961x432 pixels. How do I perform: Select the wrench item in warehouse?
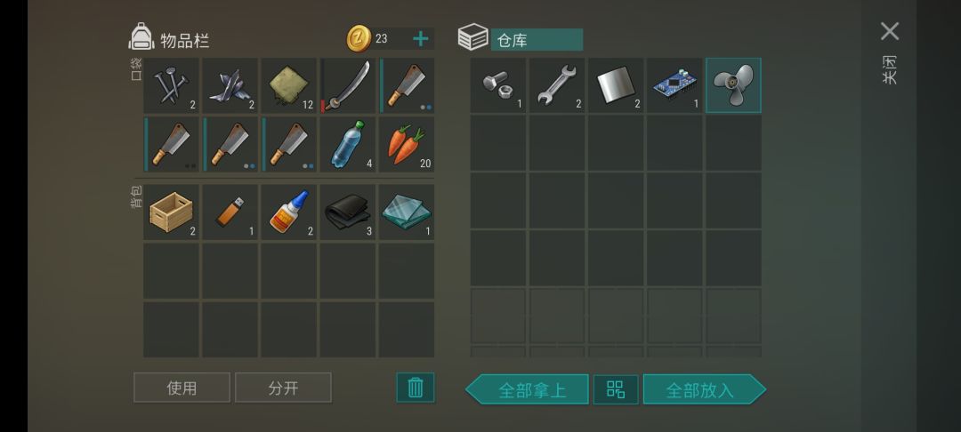(x=557, y=85)
